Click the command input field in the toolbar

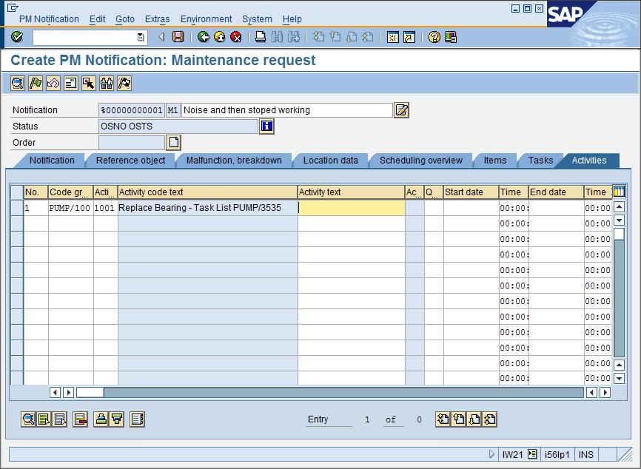[x=85, y=37]
